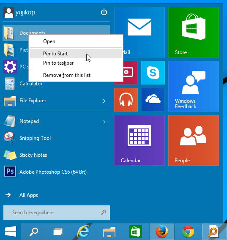Click All Apps
Viewport: 227px width, 240px height.
(29, 195)
